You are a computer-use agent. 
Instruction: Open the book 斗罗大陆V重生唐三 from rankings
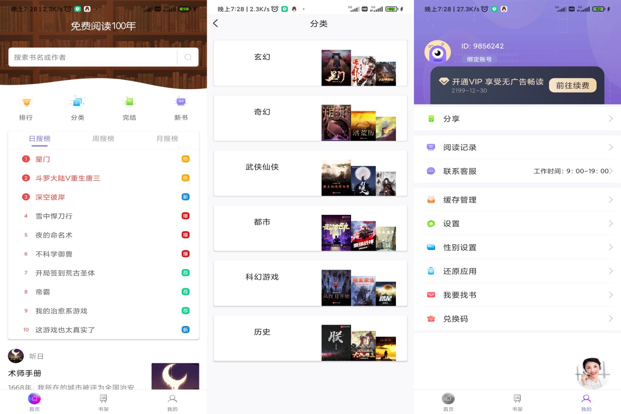pos(68,178)
